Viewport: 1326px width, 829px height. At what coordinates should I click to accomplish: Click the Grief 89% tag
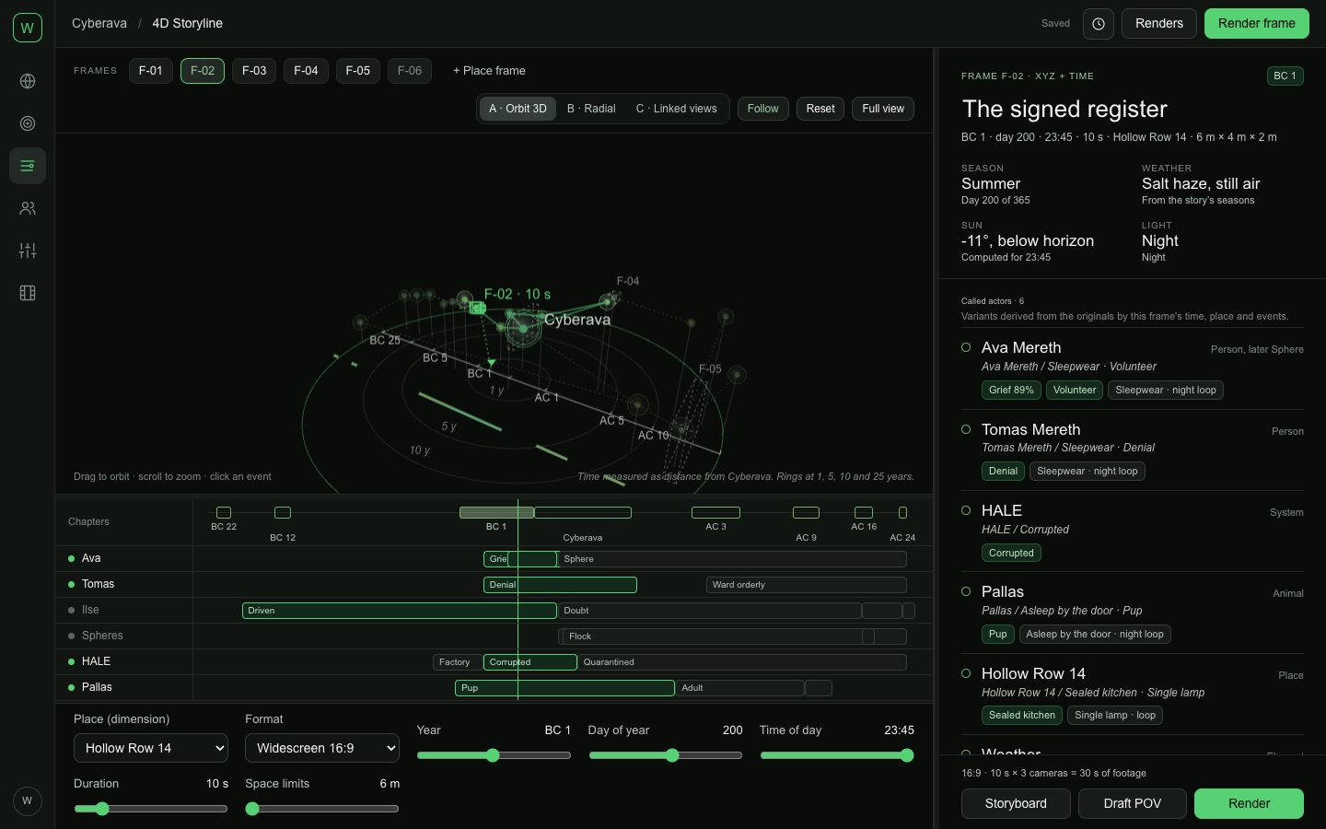[1011, 391]
